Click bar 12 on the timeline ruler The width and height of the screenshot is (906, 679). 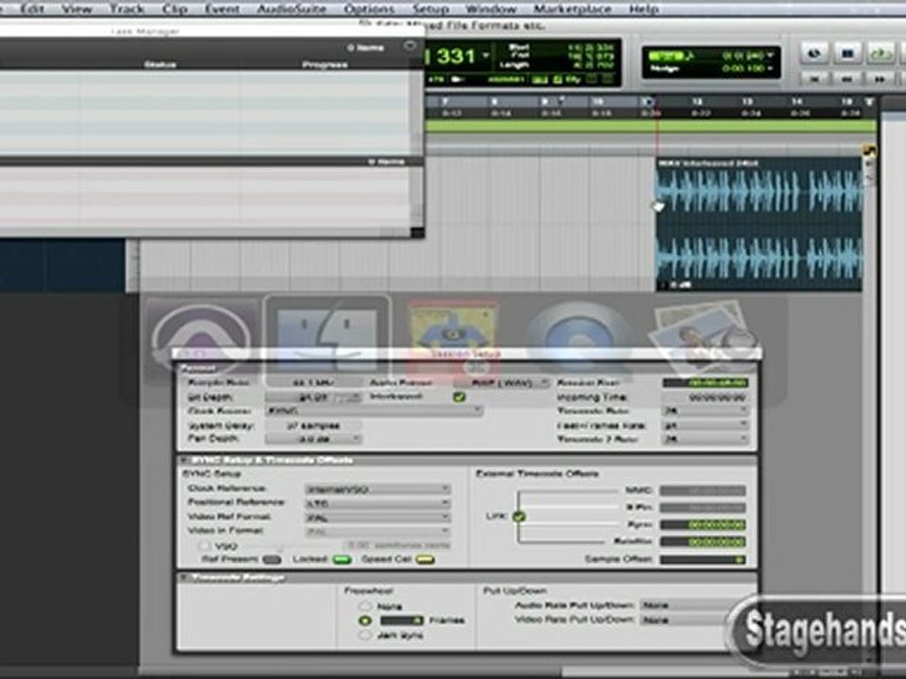697,102
